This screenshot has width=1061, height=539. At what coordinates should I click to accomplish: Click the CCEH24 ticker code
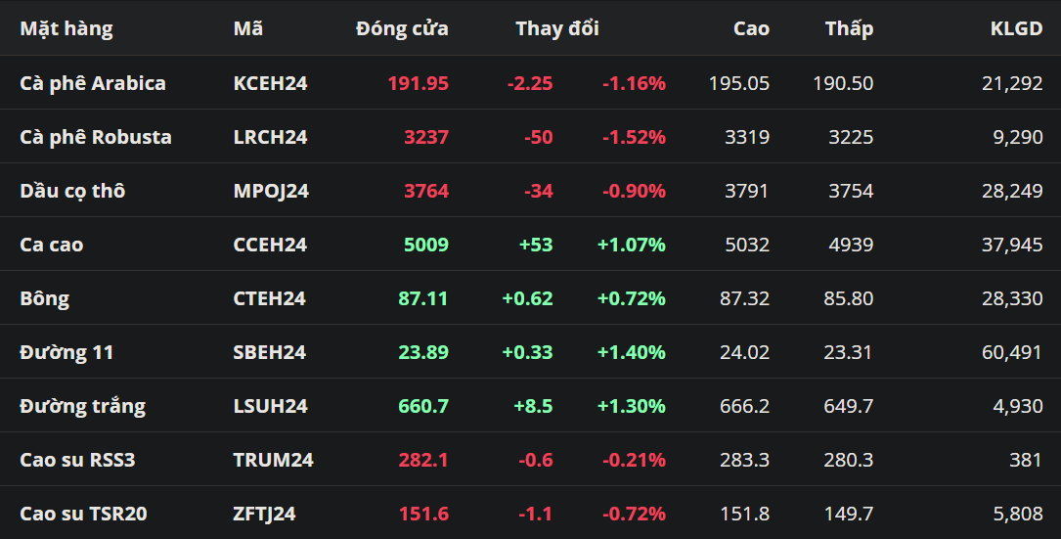(x=270, y=245)
